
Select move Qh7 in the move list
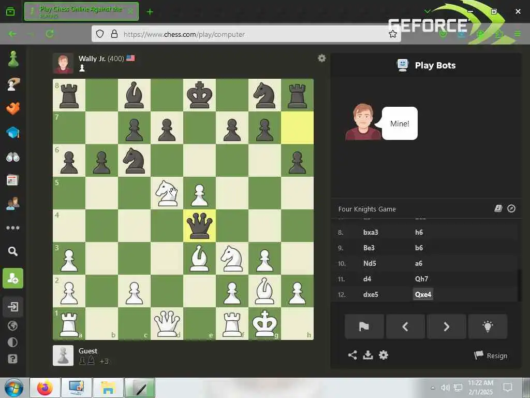point(421,279)
